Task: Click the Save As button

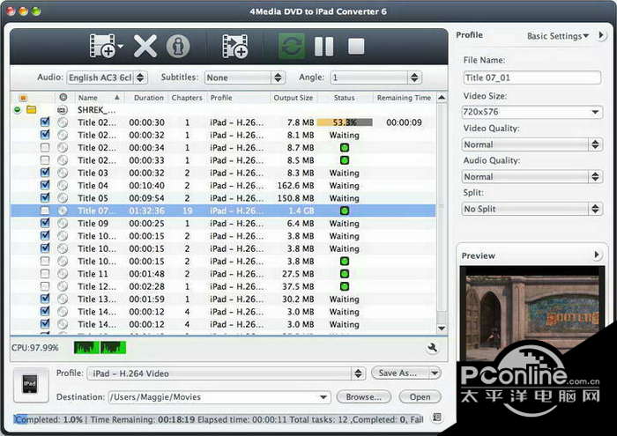Action: pos(398,373)
